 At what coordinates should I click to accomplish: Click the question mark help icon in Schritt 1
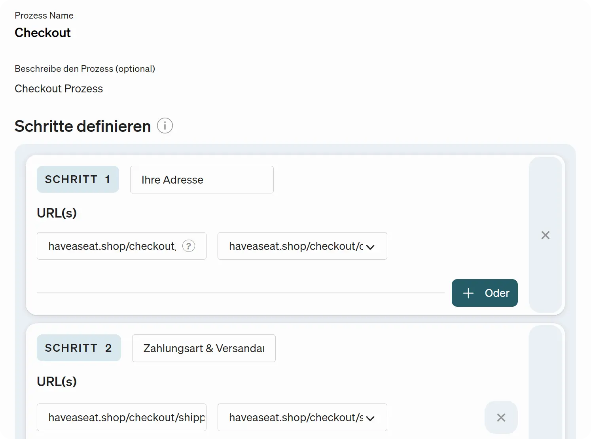tap(189, 246)
